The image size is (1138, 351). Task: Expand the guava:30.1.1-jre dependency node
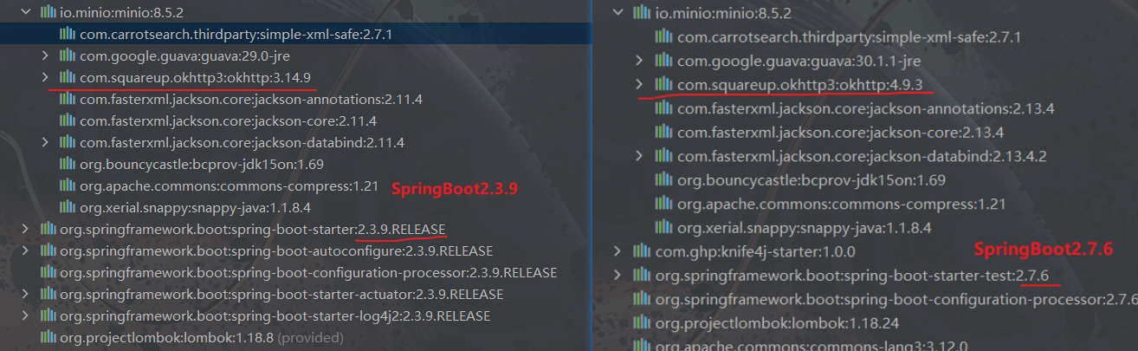pyautogui.click(x=639, y=62)
